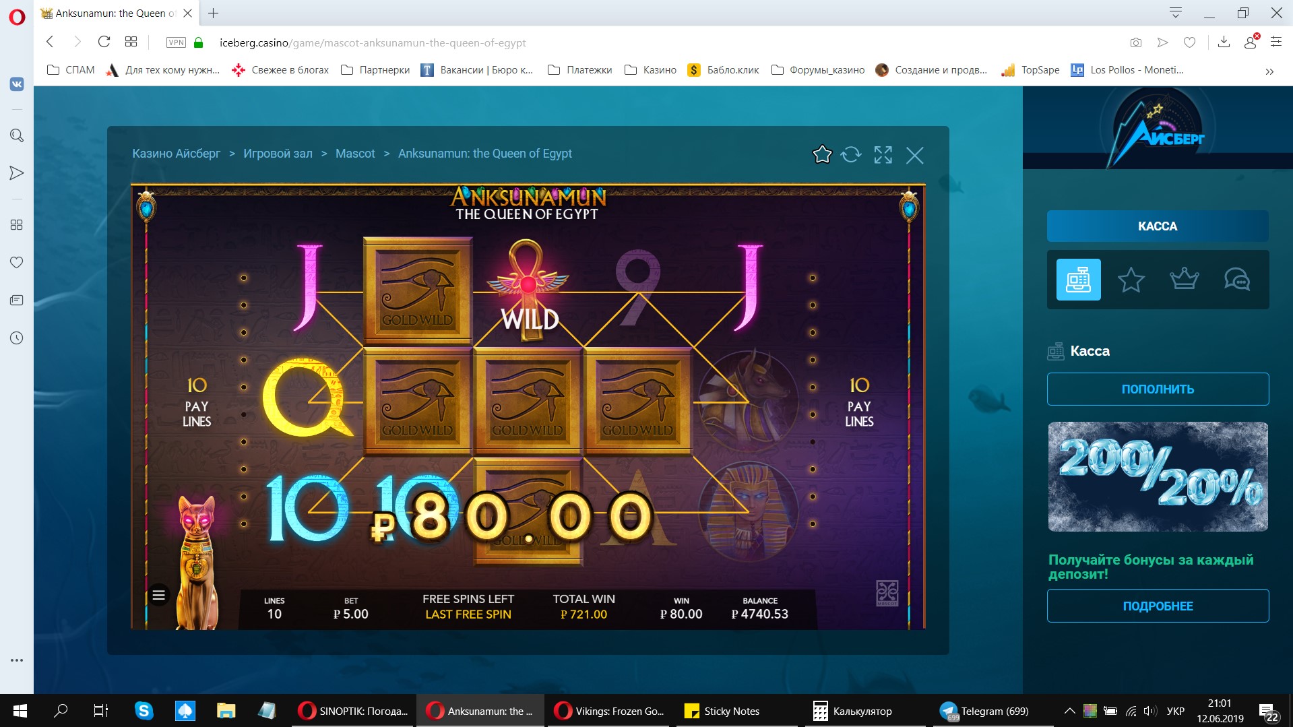The width and height of the screenshot is (1293, 727).
Task: Open the Los Pollos - Moneti... bookmark
Action: (1127, 70)
